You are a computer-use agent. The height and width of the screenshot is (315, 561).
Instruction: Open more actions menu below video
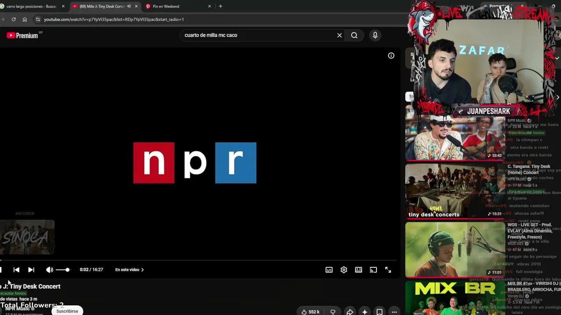click(x=394, y=312)
